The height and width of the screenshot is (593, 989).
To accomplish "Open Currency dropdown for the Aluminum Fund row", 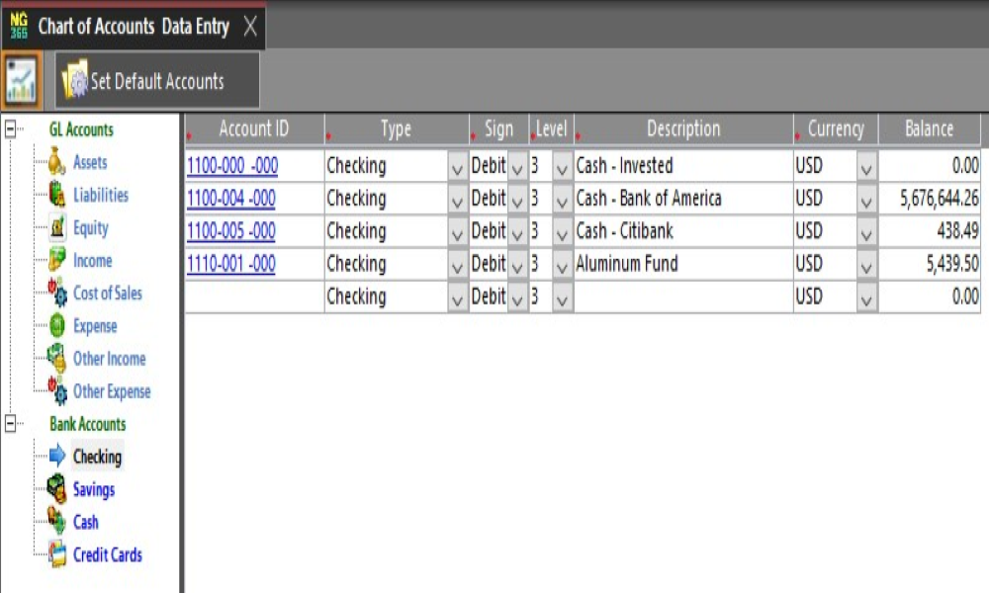I will (866, 265).
